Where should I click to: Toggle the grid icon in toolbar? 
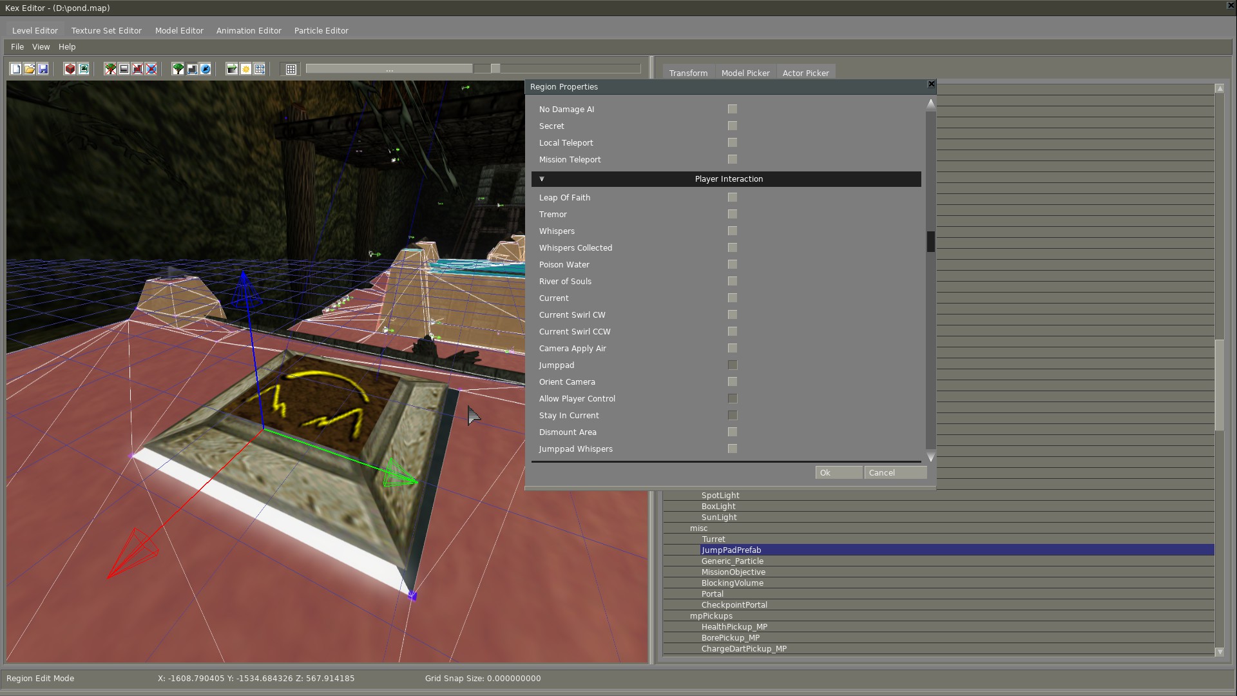(x=291, y=69)
